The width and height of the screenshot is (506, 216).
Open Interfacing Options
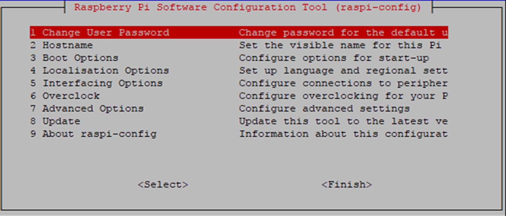(x=103, y=83)
